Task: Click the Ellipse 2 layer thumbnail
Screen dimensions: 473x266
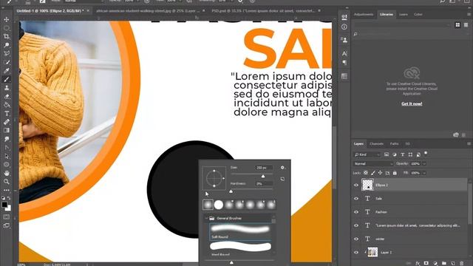Action: pyautogui.click(x=367, y=185)
